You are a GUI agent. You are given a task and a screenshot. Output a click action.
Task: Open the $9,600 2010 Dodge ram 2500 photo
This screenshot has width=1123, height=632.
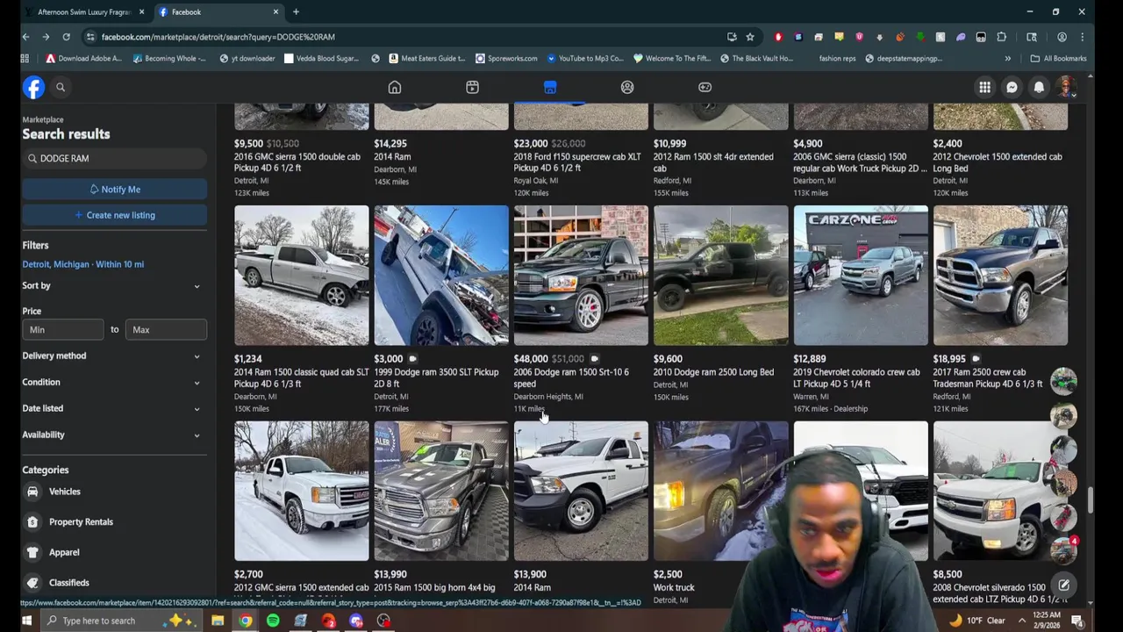(x=721, y=276)
